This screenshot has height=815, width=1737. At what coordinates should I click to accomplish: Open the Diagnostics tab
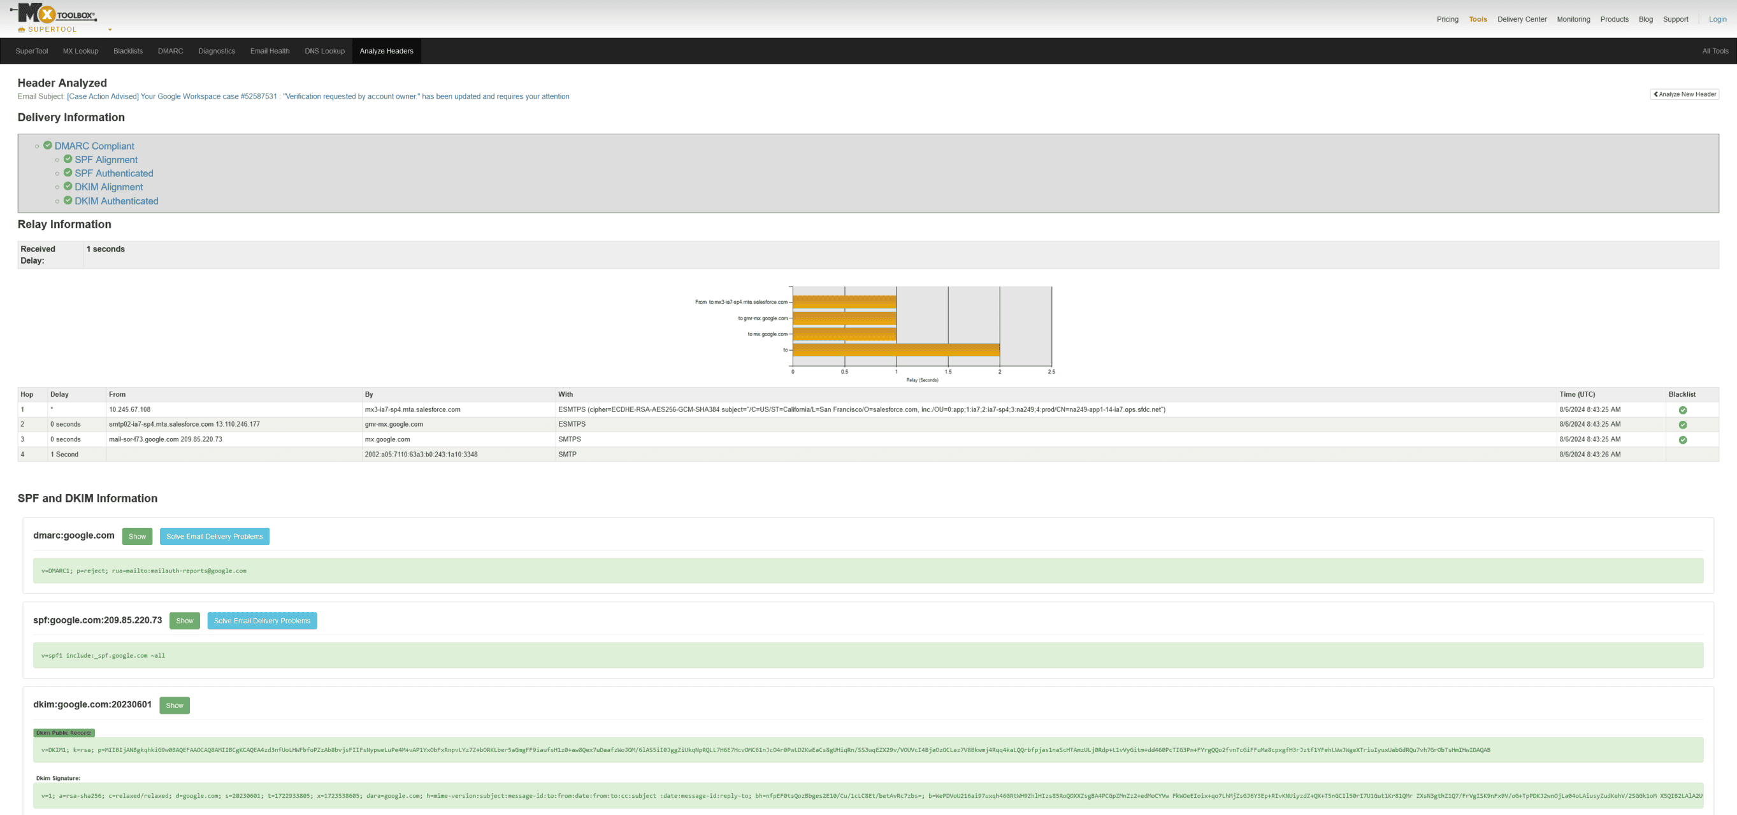tap(217, 51)
